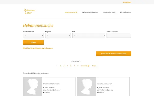This screenshot has width=154, height=96.
Task: Click Wiebke Rast-Kosch profile silhouette
Action: (x=86, y=87)
